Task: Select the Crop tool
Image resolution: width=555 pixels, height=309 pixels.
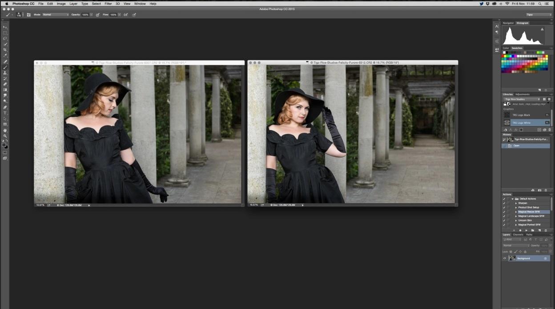Action: point(5,50)
